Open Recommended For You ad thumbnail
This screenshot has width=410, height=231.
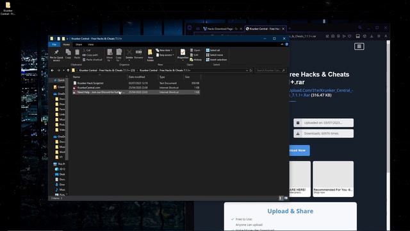(333, 179)
